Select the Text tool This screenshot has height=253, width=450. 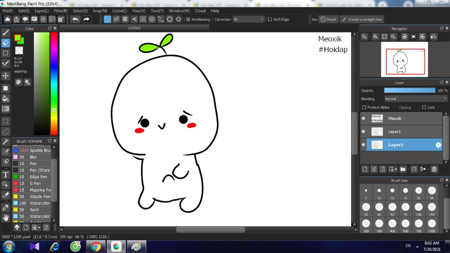[5, 175]
